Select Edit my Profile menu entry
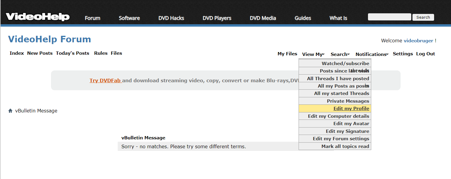The height and width of the screenshot is (179, 451). click(x=351, y=109)
